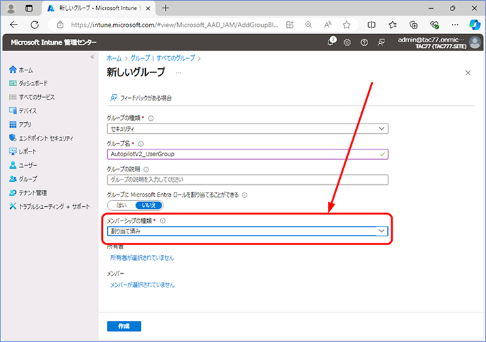Refresh the browser page

[35, 25]
